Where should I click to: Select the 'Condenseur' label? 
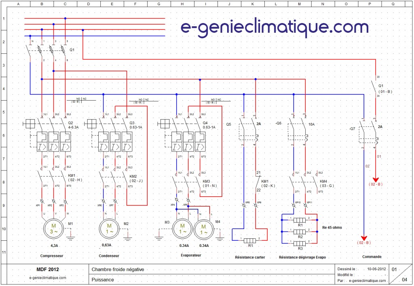click(x=109, y=256)
